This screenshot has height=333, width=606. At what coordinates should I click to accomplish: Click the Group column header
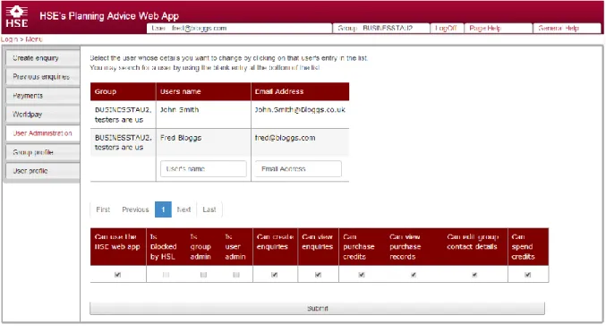click(x=123, y=91)
